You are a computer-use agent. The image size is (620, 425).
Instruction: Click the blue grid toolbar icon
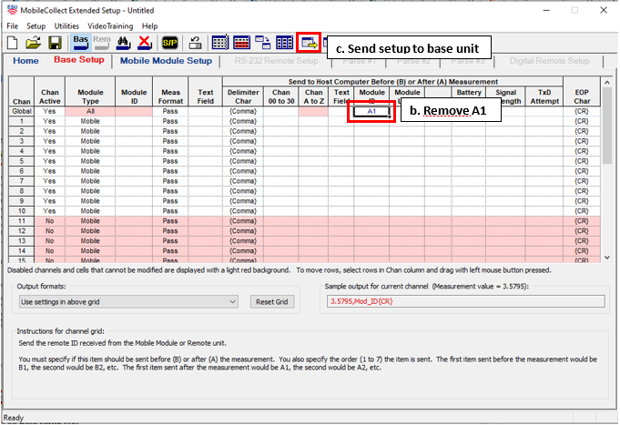pos(220,42)
